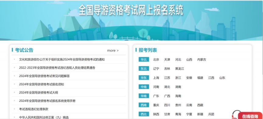Choose 广东 province

point(156,96)
